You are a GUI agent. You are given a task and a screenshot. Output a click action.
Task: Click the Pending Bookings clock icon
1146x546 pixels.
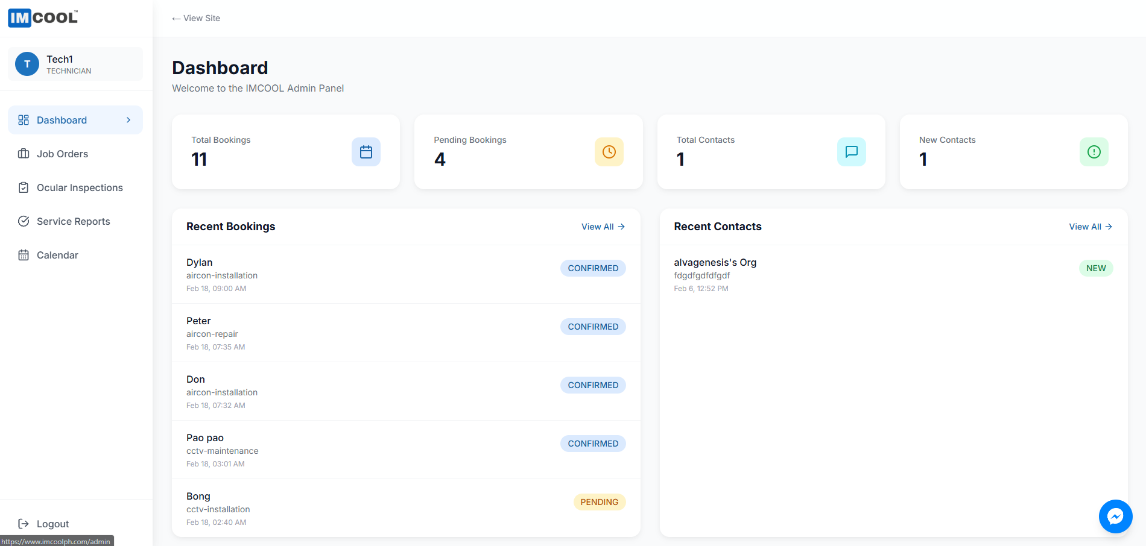609,152
